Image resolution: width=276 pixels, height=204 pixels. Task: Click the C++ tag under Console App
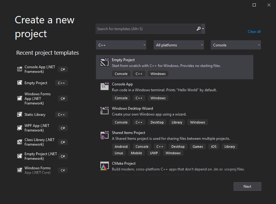pyautogui.click(x=139, y=98)
